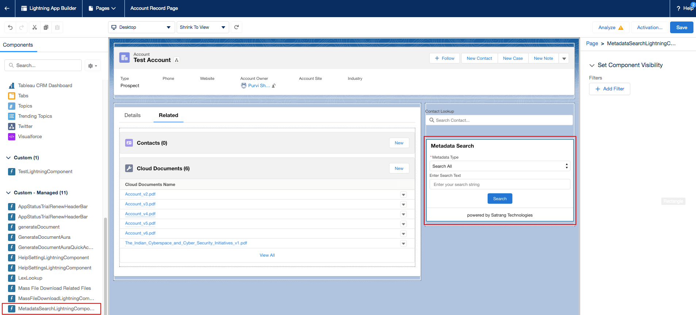The width and height of the screenshot is (696, 315).
Task: Click New button in Contacts list
Action: tap(399, 143)
